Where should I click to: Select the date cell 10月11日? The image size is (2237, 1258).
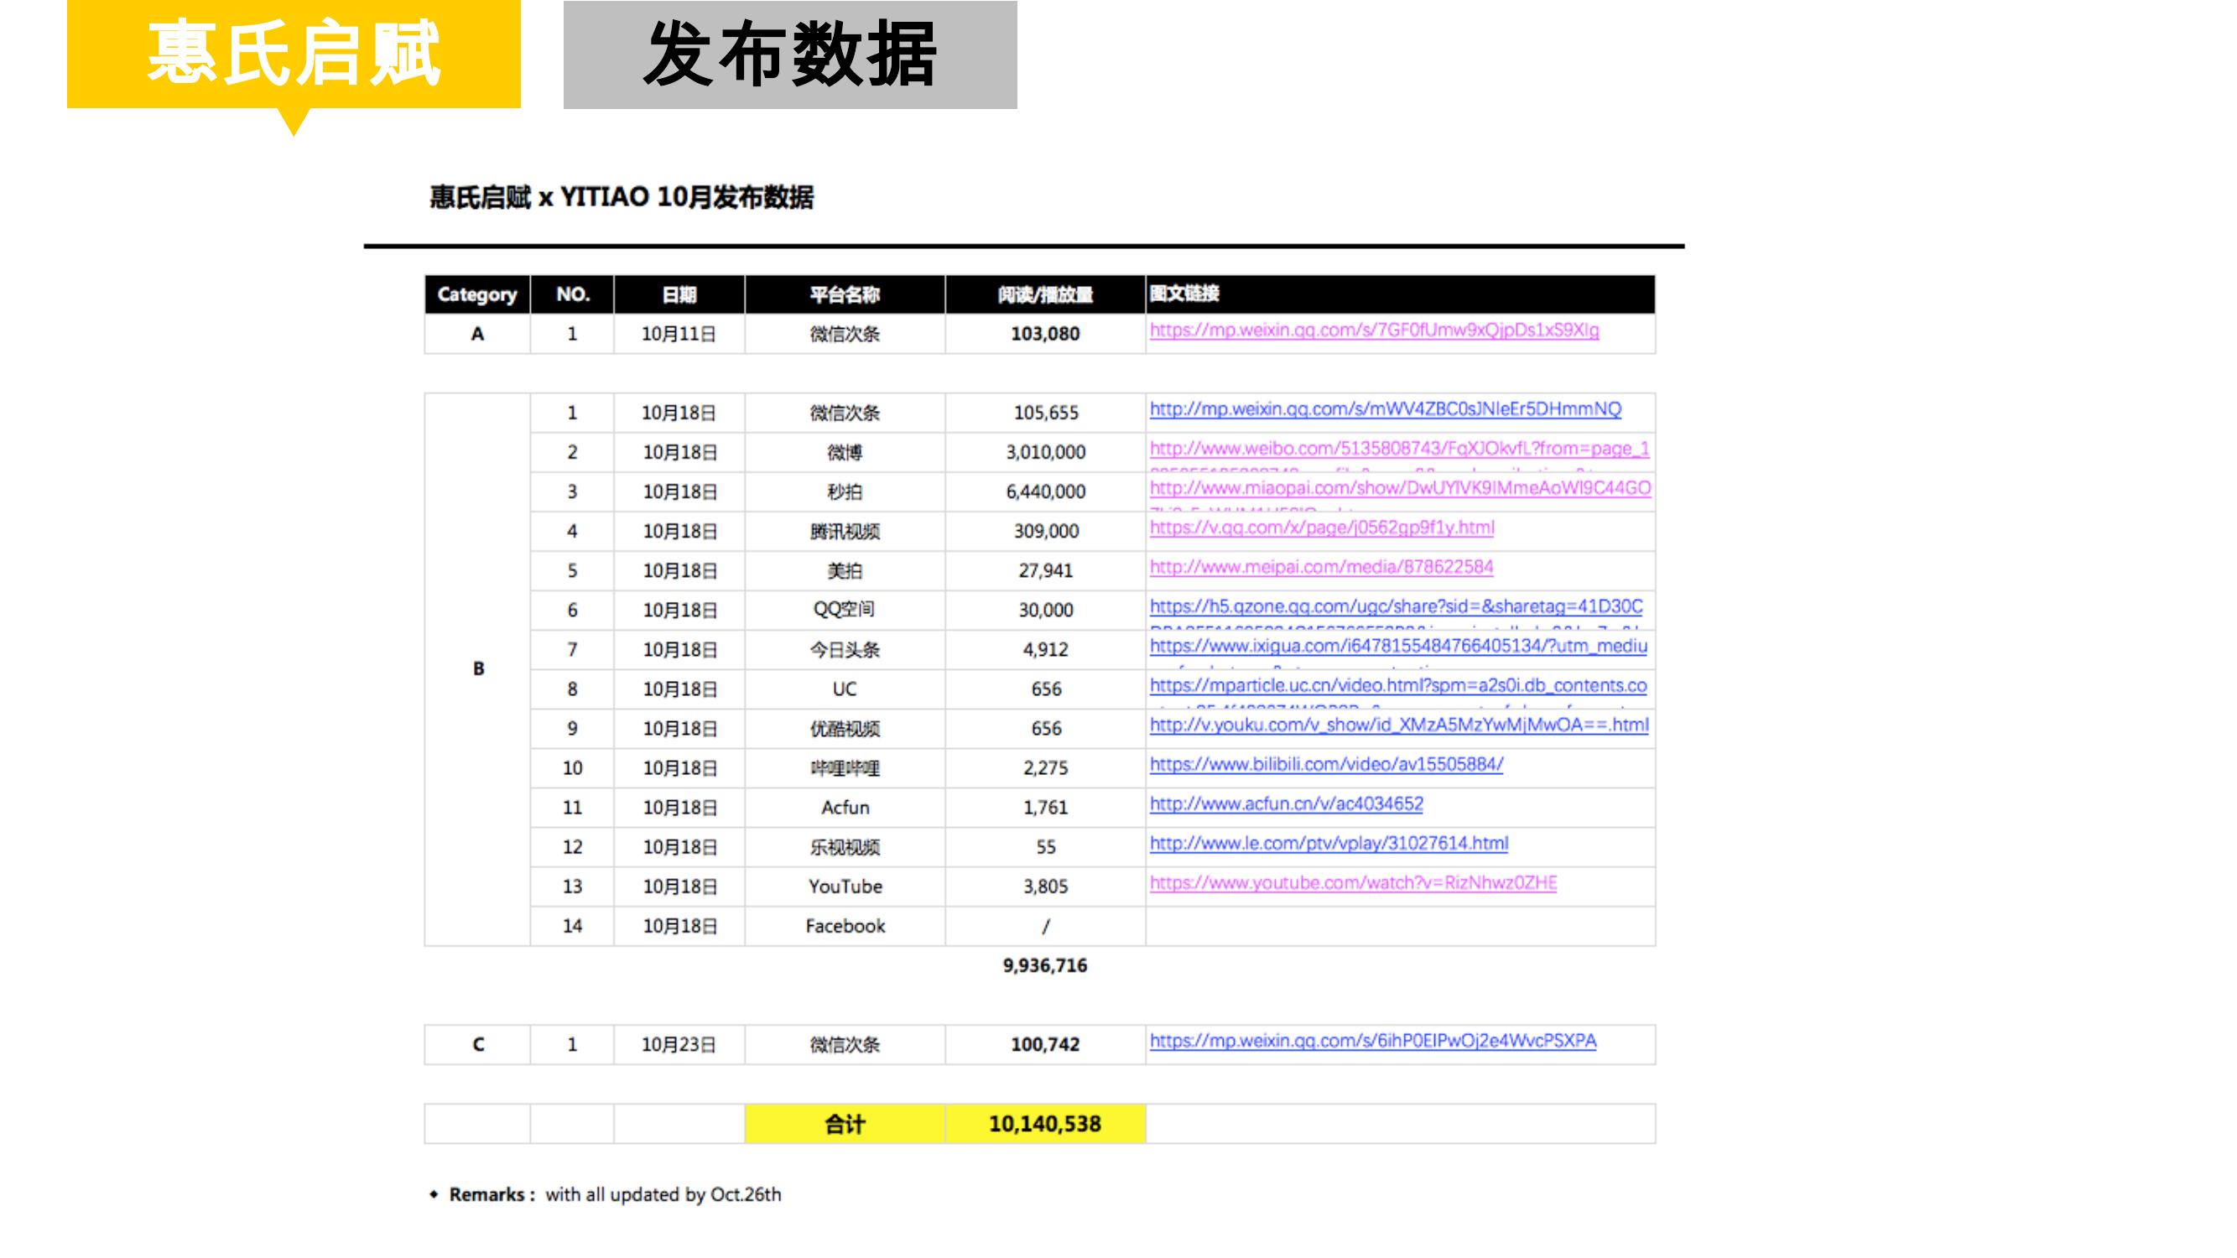tap(679, 334)
